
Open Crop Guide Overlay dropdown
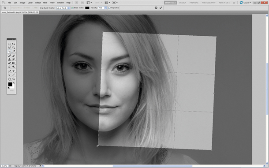(x=63, y=8)
